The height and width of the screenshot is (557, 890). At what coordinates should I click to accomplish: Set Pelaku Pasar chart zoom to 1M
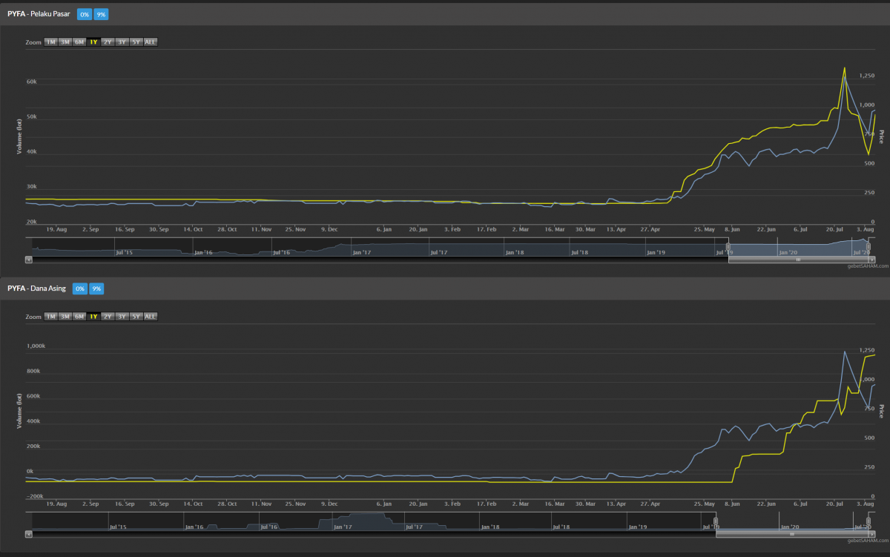[x=51, y=42]
